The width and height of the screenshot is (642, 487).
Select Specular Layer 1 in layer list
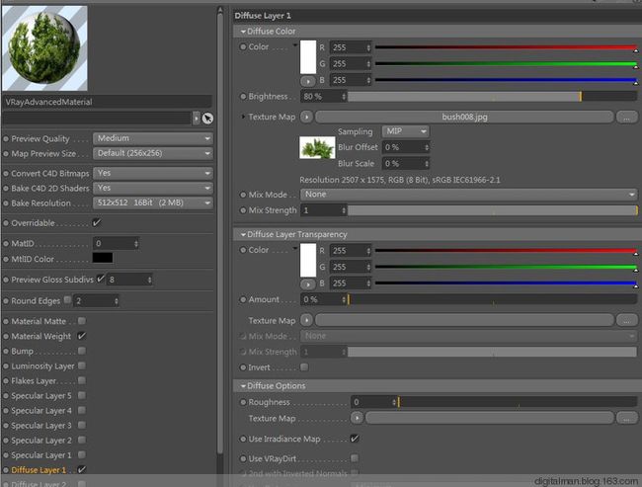41,455
